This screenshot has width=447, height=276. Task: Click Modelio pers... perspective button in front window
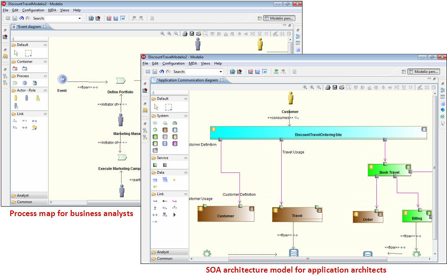424,72
